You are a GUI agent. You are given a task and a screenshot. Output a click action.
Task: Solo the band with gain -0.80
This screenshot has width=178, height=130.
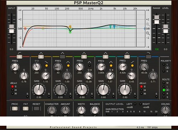pos(92,97)
